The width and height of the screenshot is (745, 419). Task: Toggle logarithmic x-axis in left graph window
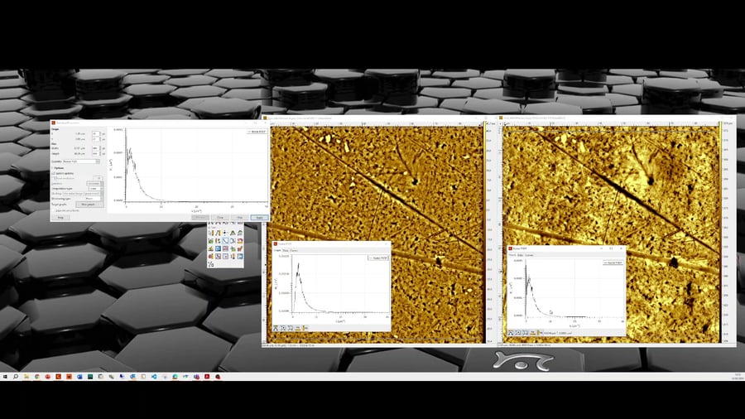[x=298, y=328]
